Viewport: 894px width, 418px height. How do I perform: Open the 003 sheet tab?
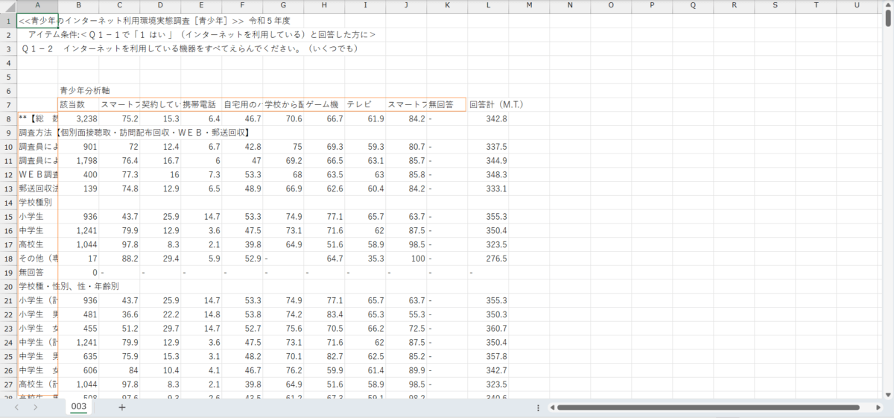(79, 407)
